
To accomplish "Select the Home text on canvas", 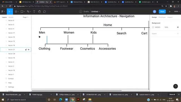I will click(x=108, y=25).
